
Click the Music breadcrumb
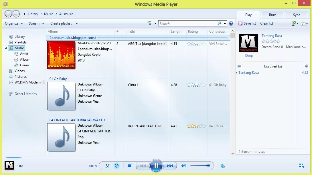pyautogui.click(x=49, y=14)
